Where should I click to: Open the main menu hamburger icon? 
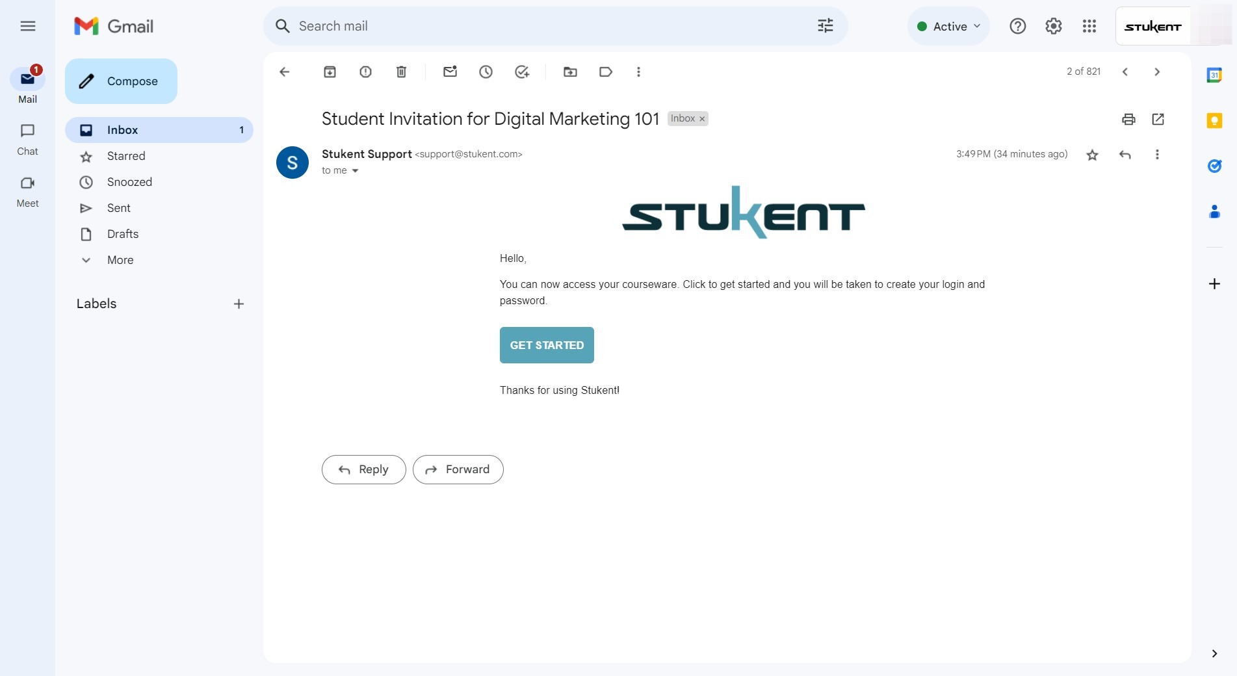(x=28, y=26)
